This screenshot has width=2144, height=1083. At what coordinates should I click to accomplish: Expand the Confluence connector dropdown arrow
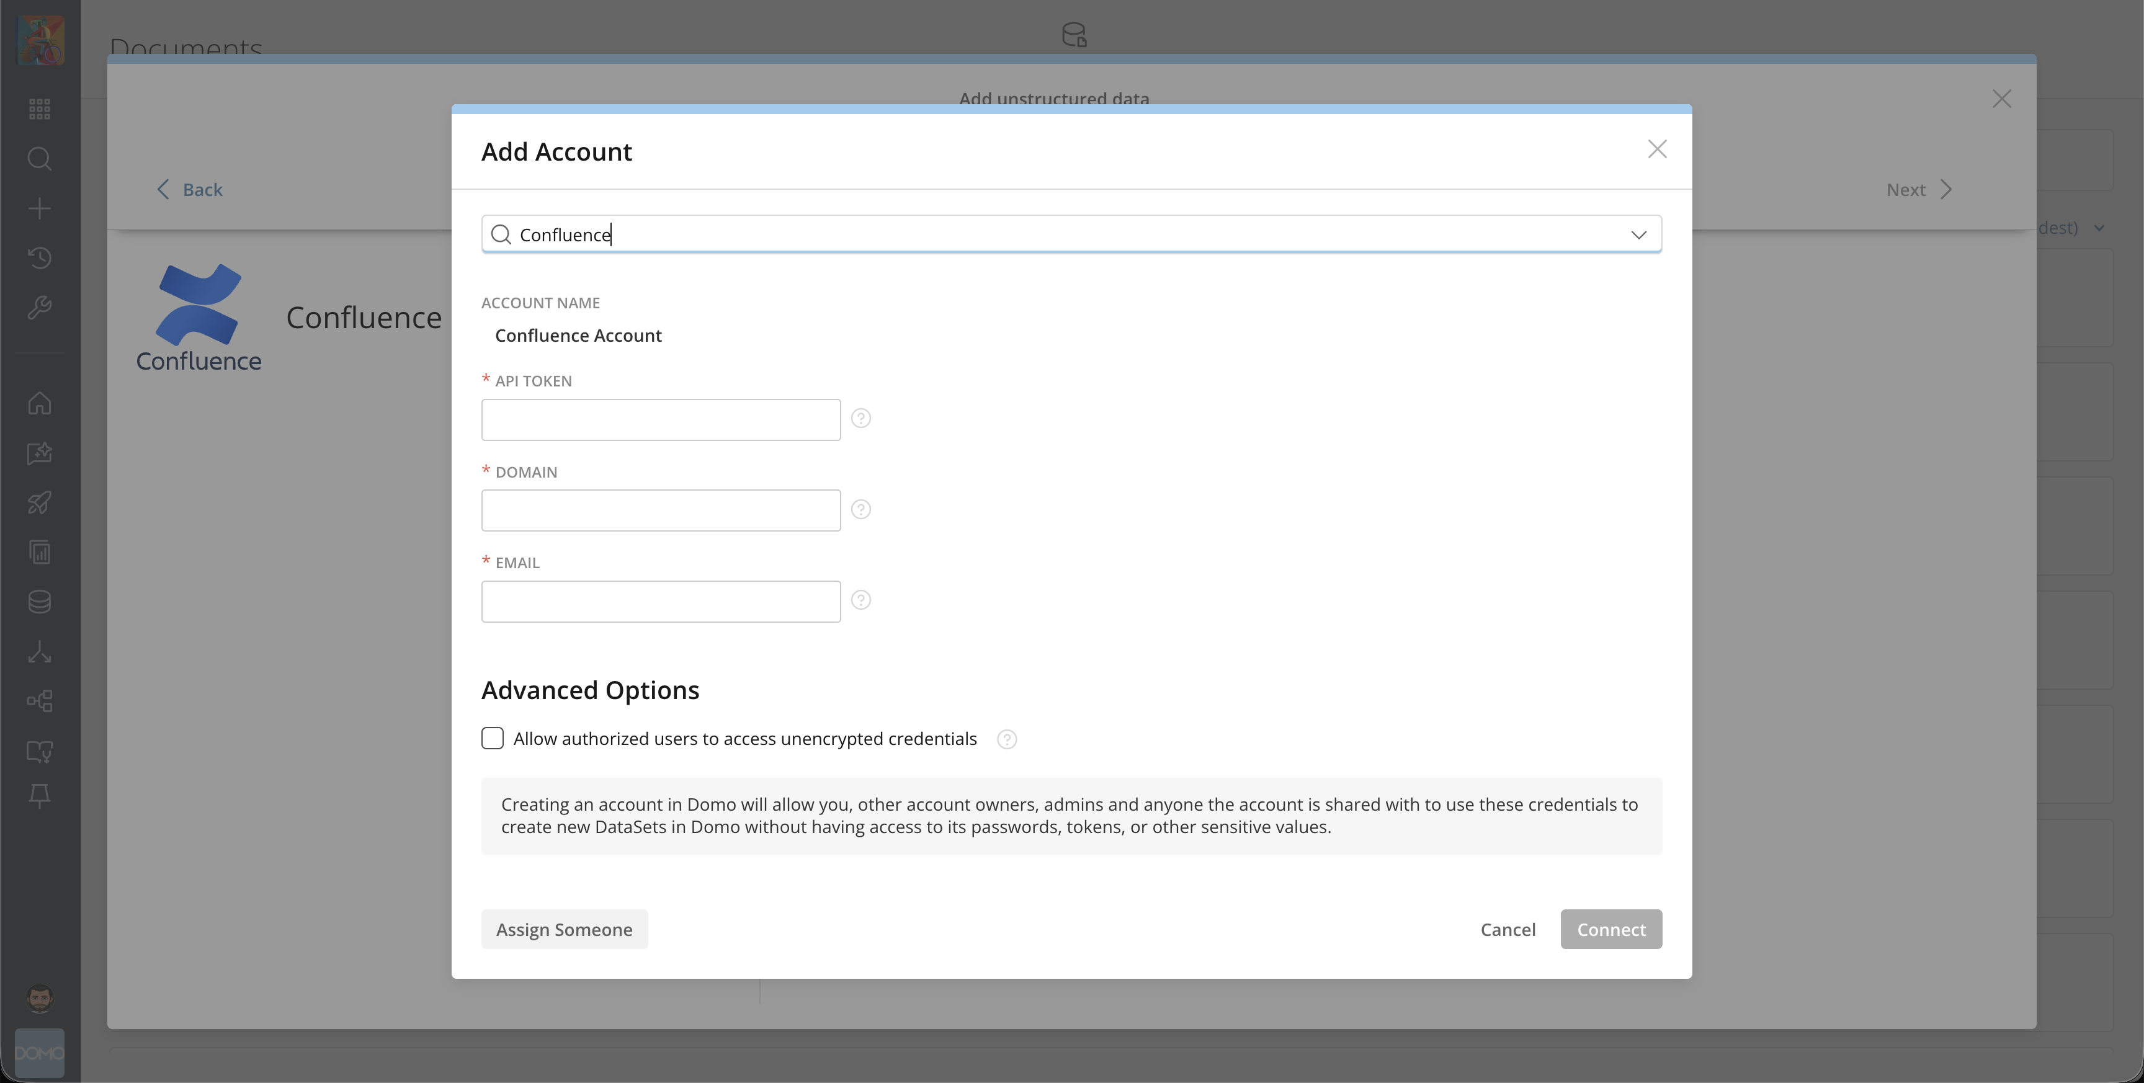click(x=1639, y=234)
